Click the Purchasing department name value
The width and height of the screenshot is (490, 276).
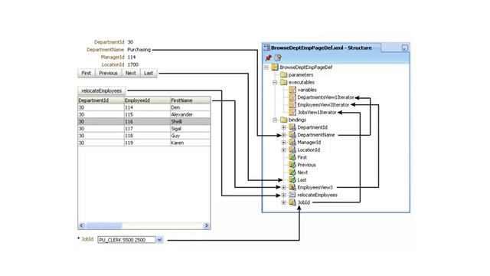point(139,50)
